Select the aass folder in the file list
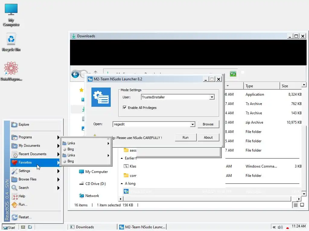 tap(130, 150)
